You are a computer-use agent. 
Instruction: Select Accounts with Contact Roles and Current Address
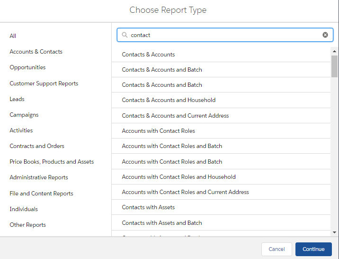tap(221, 192)
